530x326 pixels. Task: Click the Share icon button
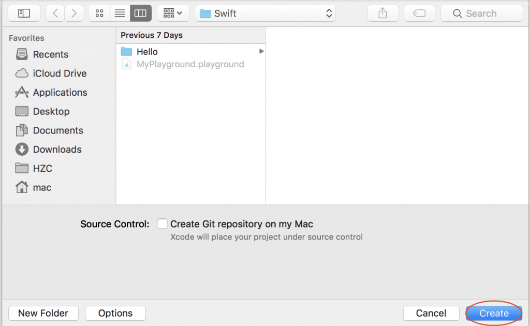[382, 13]
